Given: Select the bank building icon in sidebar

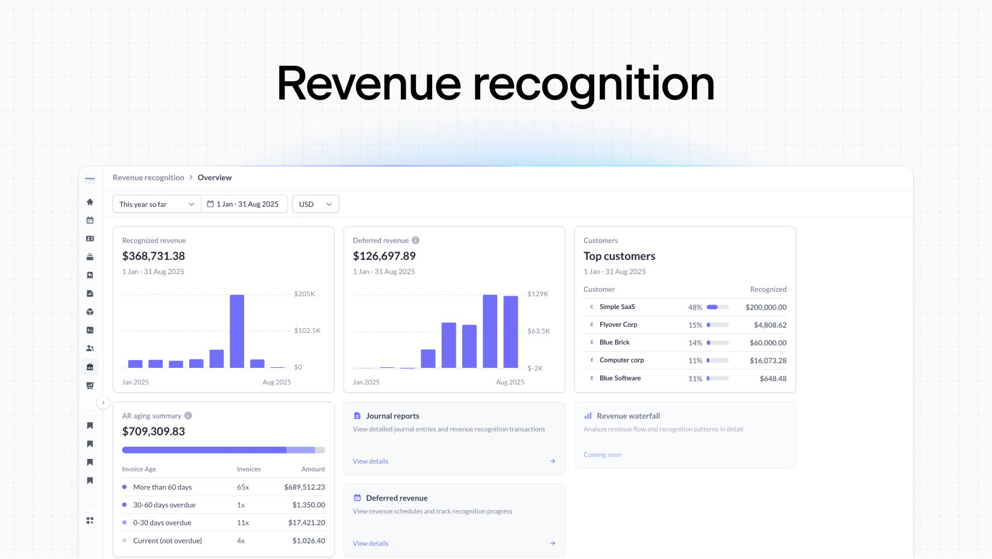Looking at the screenshot, I should (90, 367).
